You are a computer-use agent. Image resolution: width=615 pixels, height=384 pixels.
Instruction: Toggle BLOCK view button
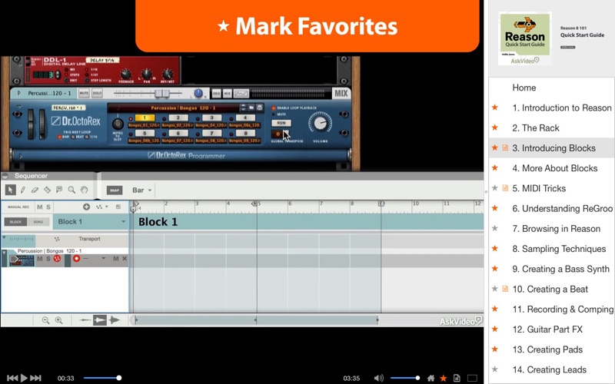tap(15, 222)
